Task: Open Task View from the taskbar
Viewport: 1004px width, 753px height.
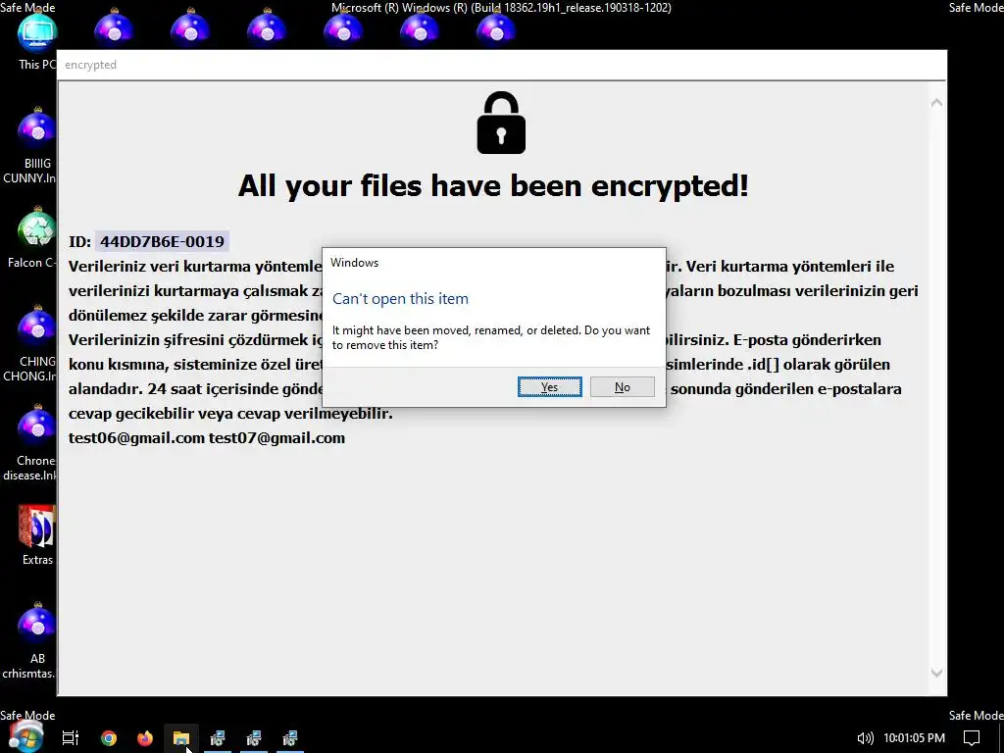Action: point(71,738)
